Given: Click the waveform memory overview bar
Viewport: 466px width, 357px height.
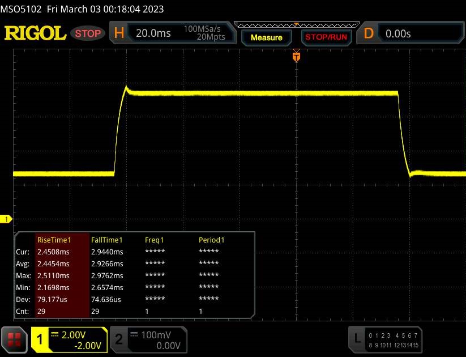Looking at the screenshot, I should click(x=296, y=25).
